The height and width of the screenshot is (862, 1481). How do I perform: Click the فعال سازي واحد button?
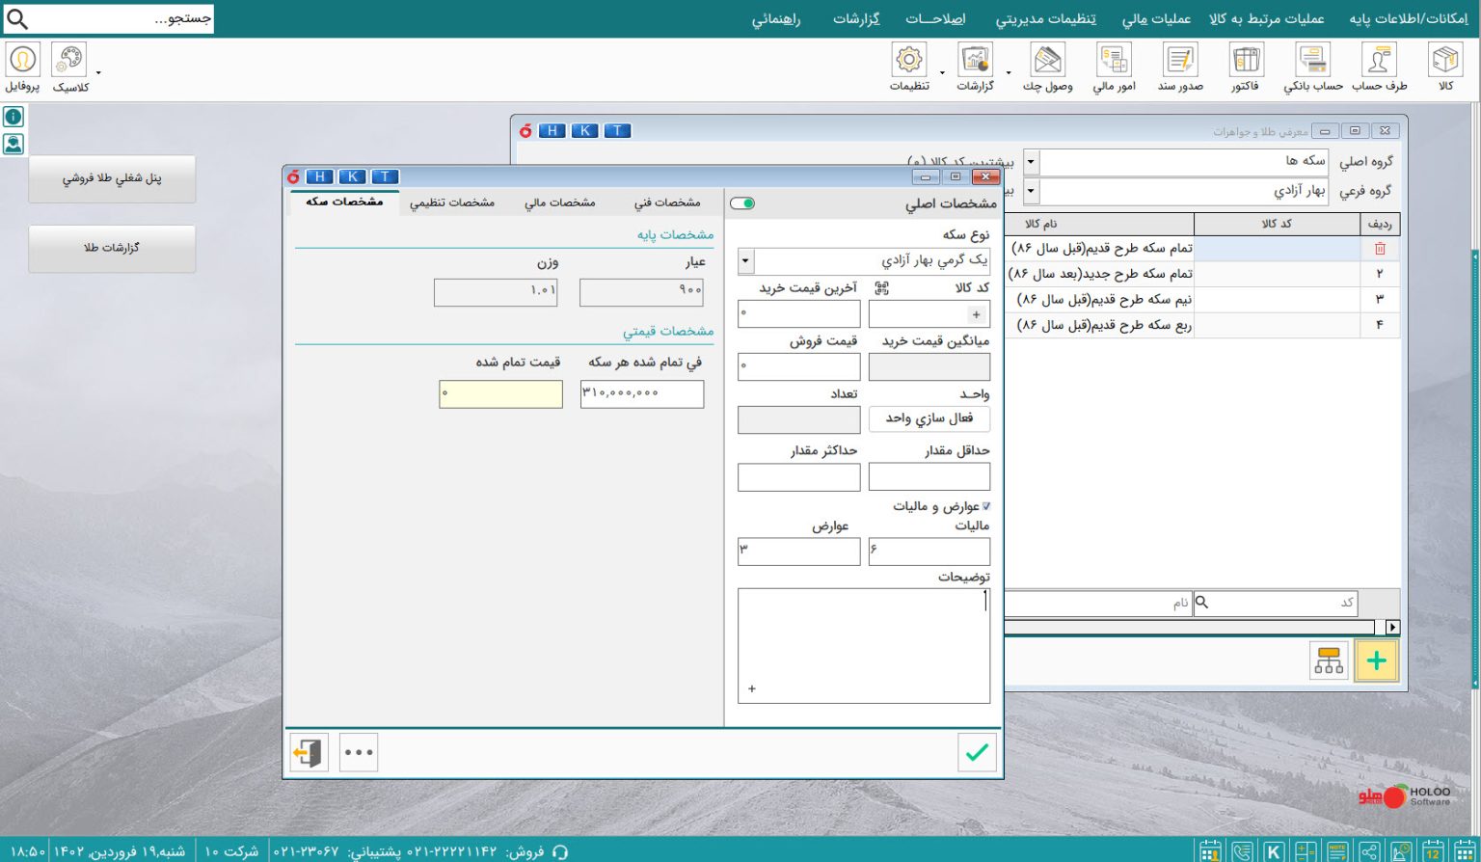929,418
